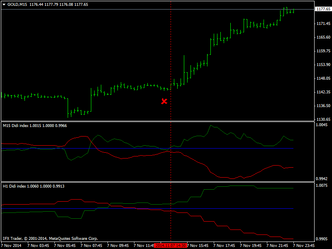Click the 7 Nov 17:45 time label
The image size is (332, 249).
(x=224, y=246)
